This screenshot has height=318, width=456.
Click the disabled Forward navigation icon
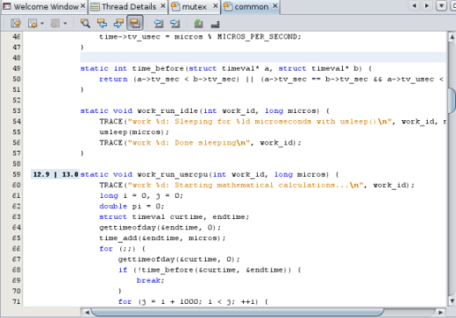tap(55, 23)
